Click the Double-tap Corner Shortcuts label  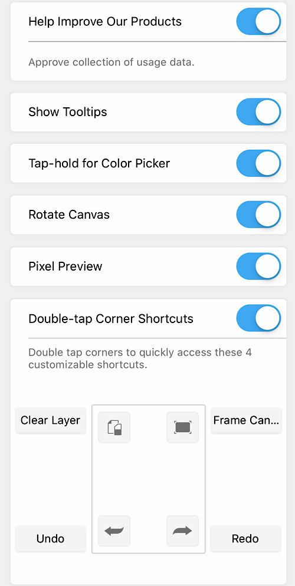point(111,318)
